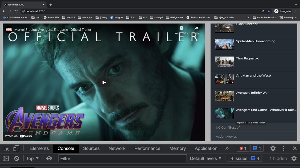Toggle the console sidebar icon
300x168 pixels.
[6, 159]
